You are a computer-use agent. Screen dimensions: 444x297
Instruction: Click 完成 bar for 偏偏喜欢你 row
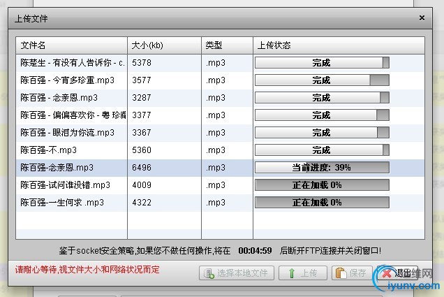pos(322,115)
